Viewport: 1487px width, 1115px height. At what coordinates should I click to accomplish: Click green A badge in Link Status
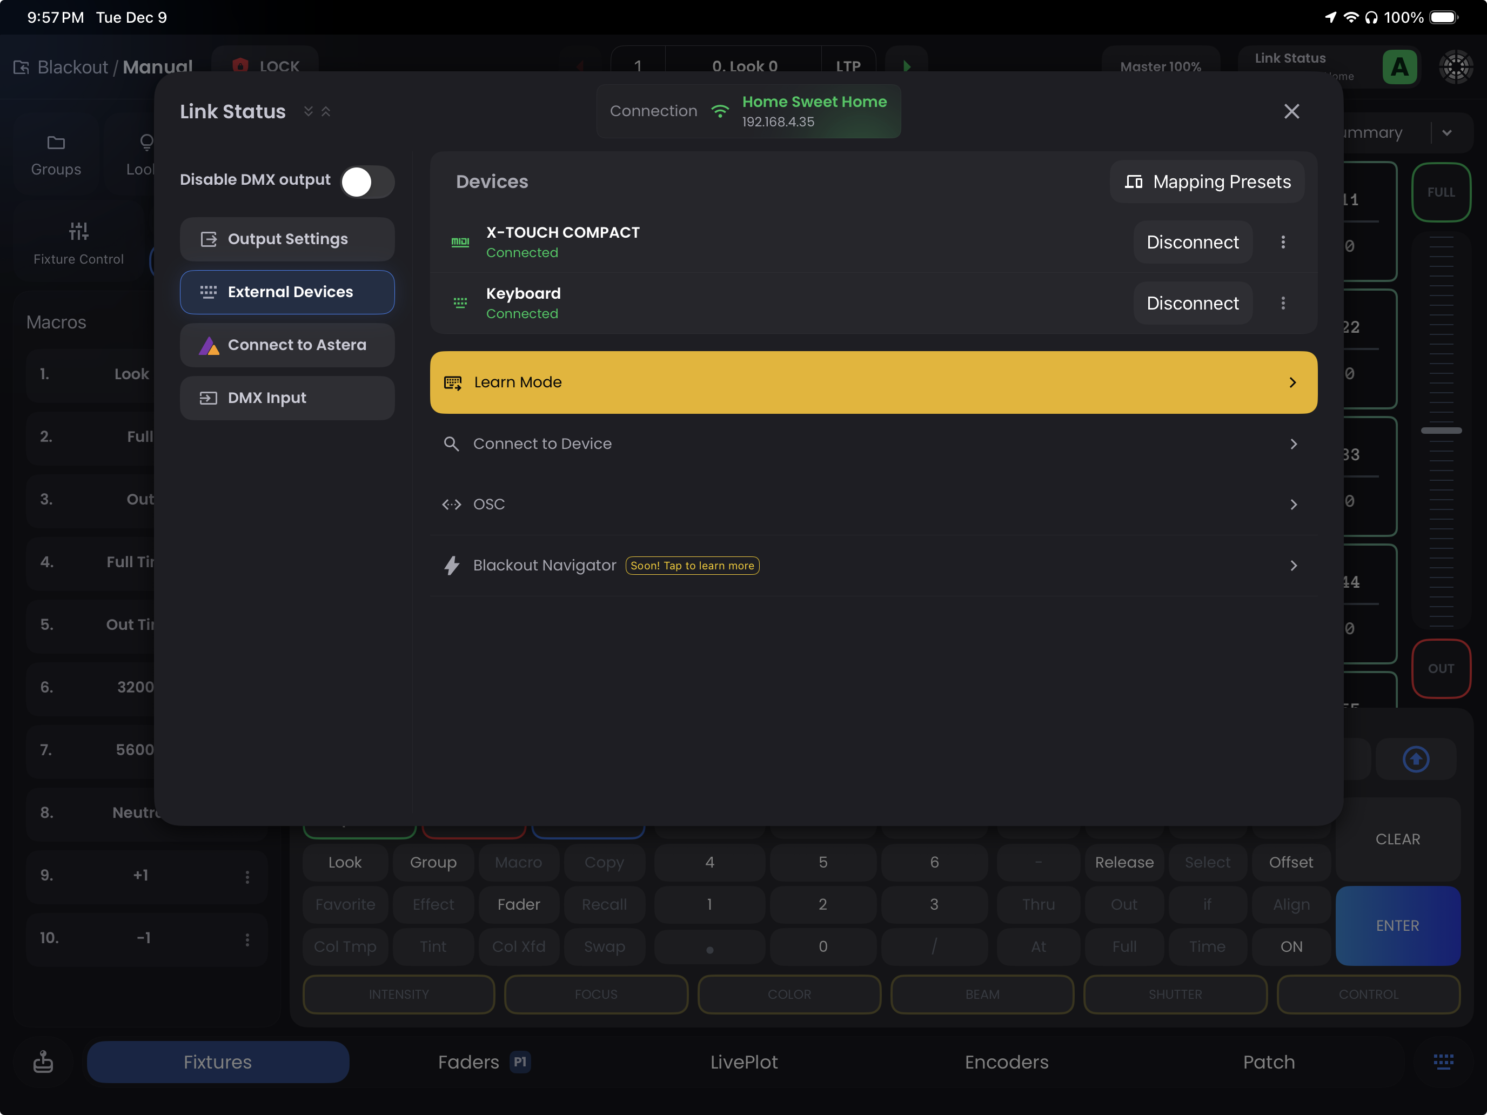click(x=1399, y=66)
